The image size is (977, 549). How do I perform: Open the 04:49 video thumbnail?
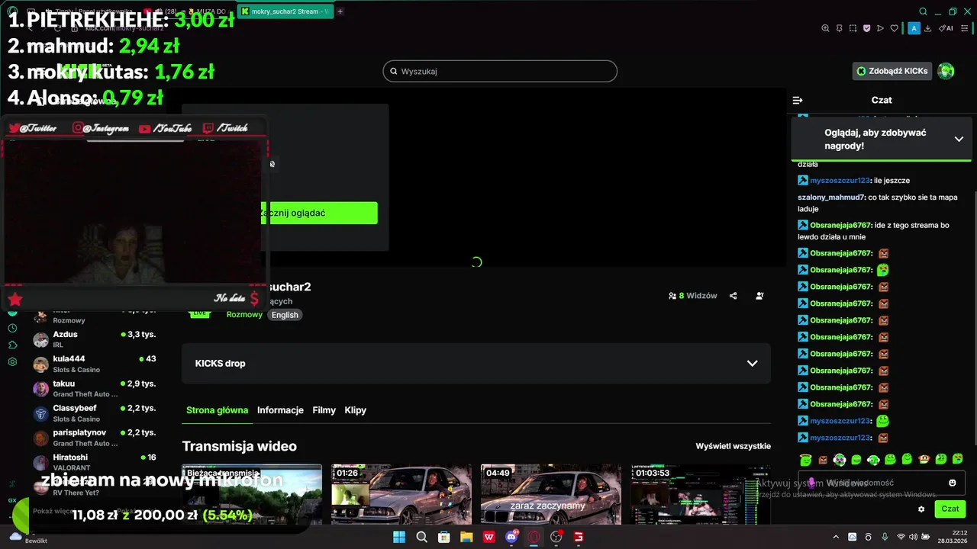coord(551,495)
